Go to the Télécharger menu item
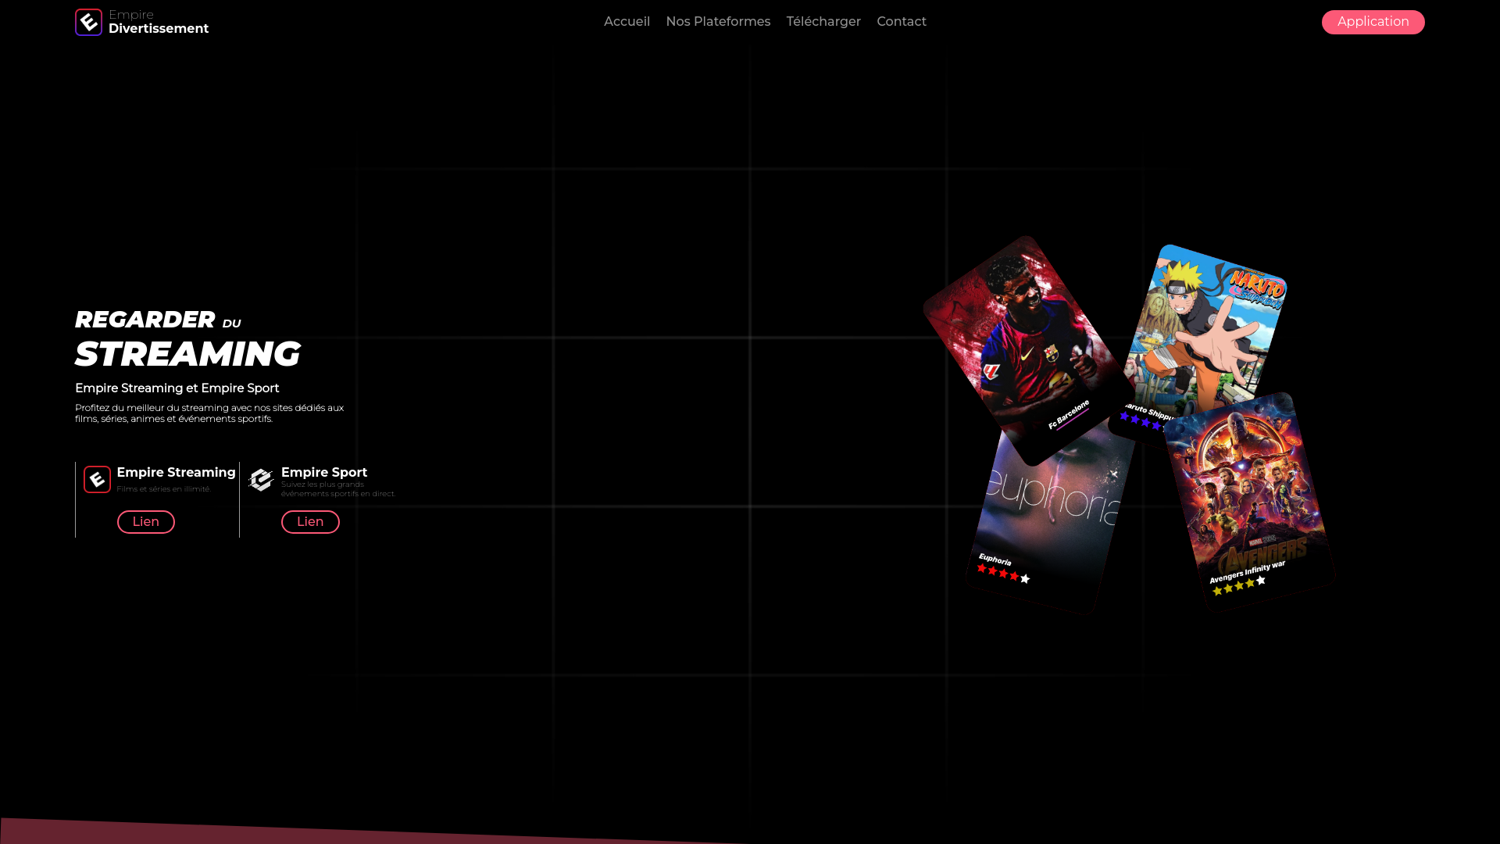1500x844 pixels. (x=823, y=22)
